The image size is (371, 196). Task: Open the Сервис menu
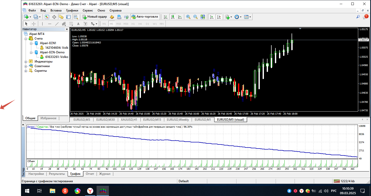(x=88, y=10)
